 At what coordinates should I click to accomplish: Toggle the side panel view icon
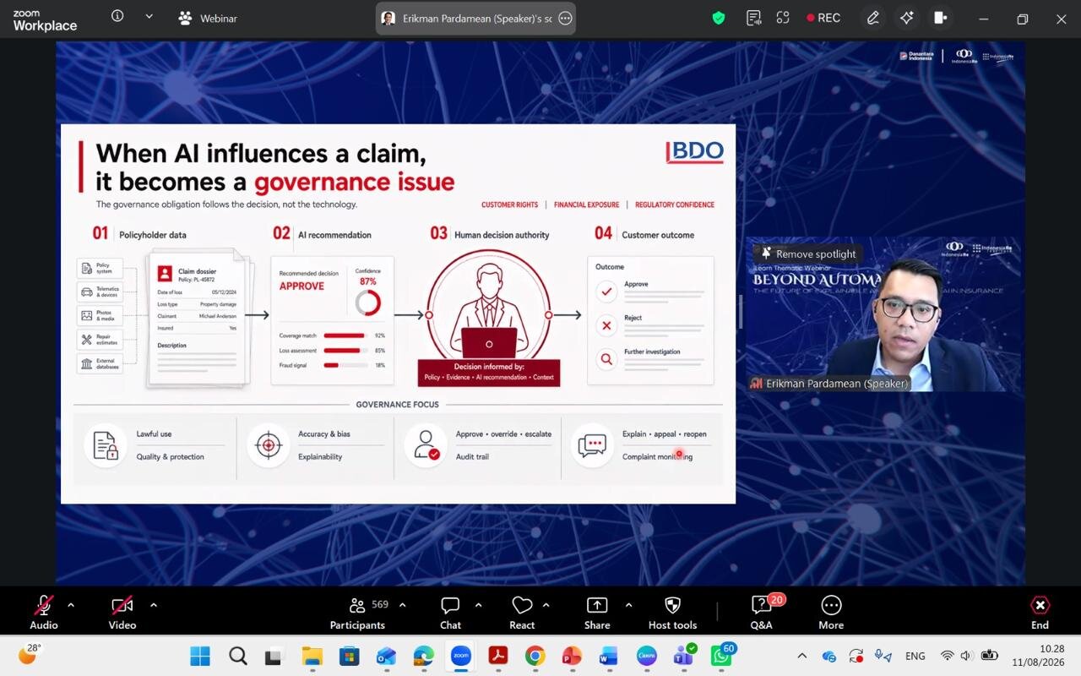pos(940,18)
